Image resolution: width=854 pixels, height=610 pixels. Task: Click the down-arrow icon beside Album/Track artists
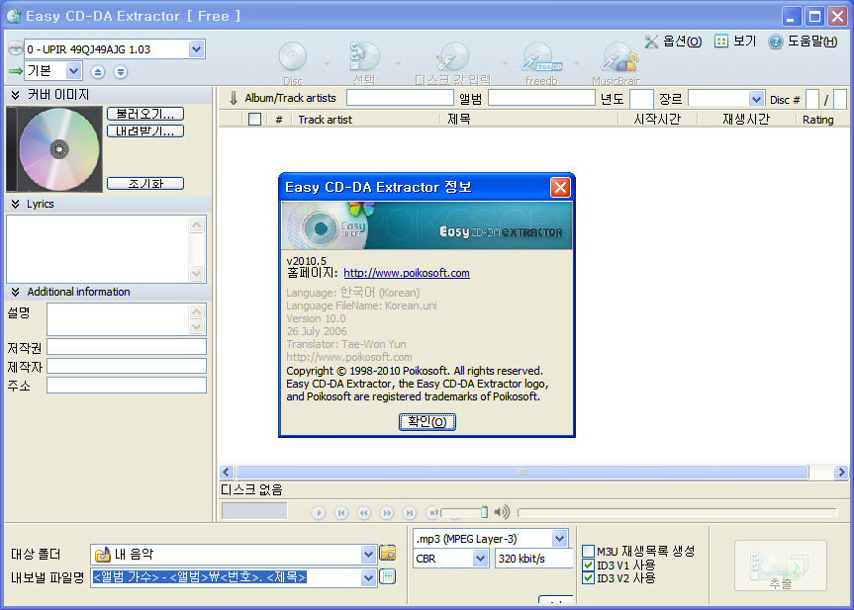[x=234, y=98]
